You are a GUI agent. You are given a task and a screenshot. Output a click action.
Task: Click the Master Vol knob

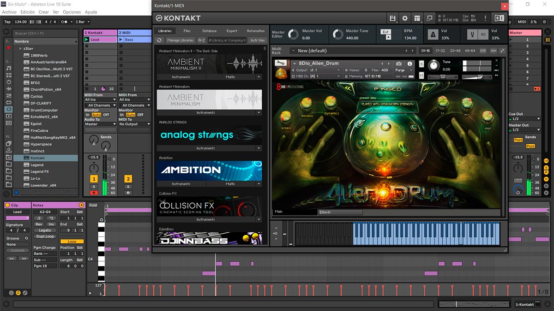coord(293,35)
